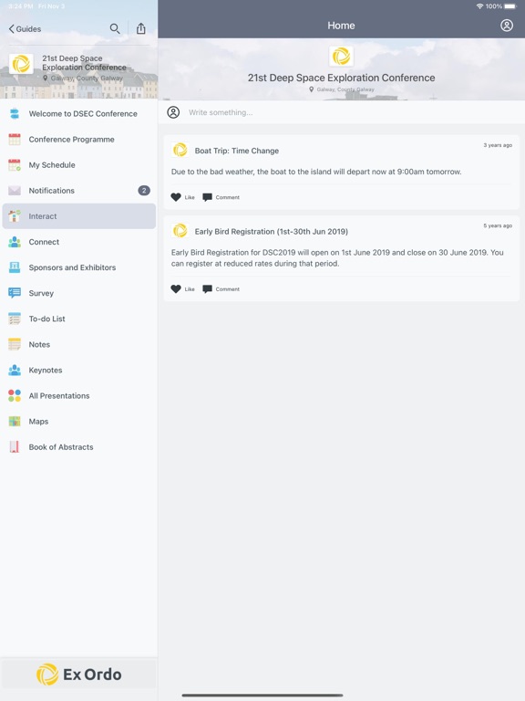Viewport: 525px width, 701px height.
Task: Select My Schedule in sidebar
Action: (79, 165)
